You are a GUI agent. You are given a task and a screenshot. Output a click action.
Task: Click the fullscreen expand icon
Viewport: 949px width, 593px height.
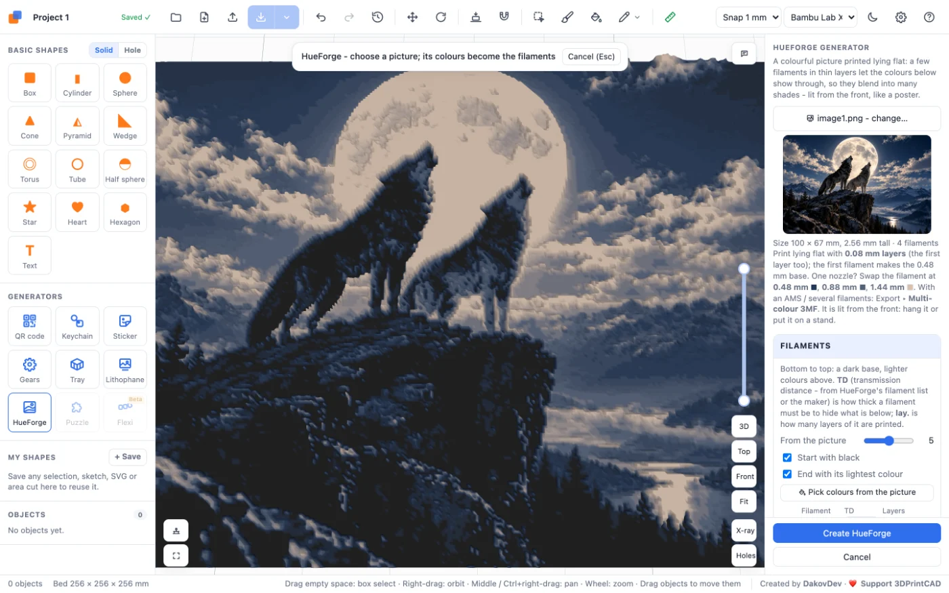176,556
